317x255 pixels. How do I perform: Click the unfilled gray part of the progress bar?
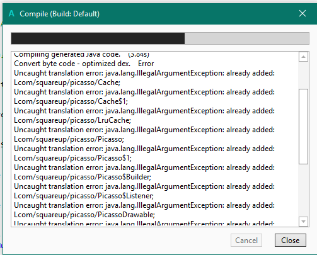coord(246,38)
